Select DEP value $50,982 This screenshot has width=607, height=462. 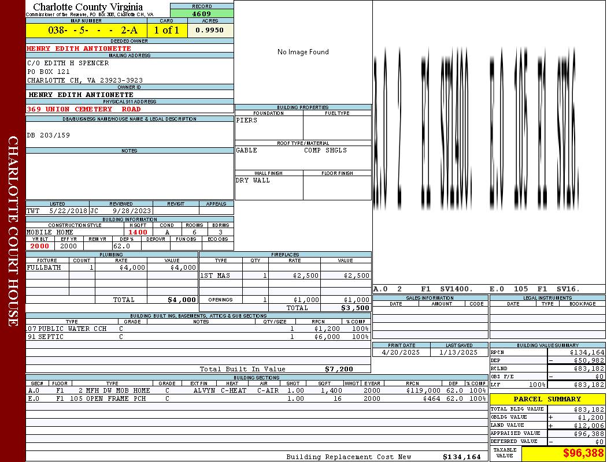pyautogui.click(x=589, y=361)
